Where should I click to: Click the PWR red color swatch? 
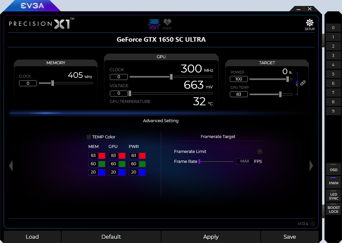[142, 156]
